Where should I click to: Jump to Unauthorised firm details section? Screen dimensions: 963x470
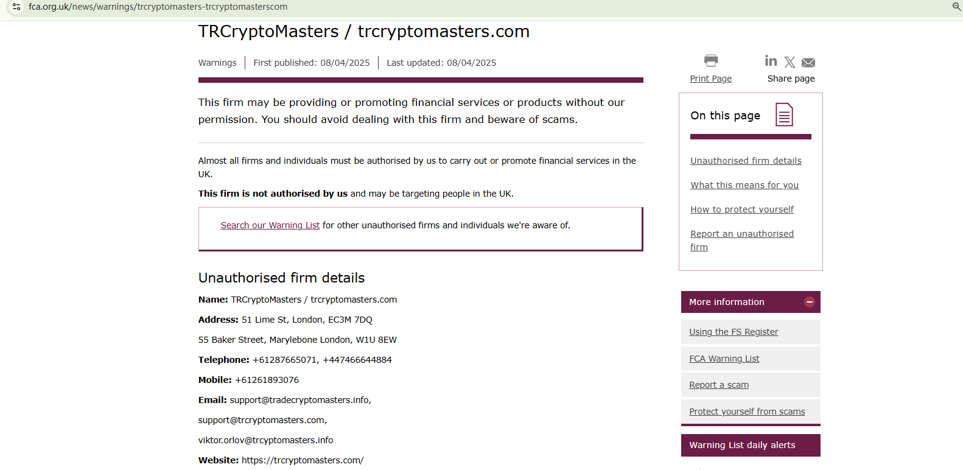(x=746, y=161)
